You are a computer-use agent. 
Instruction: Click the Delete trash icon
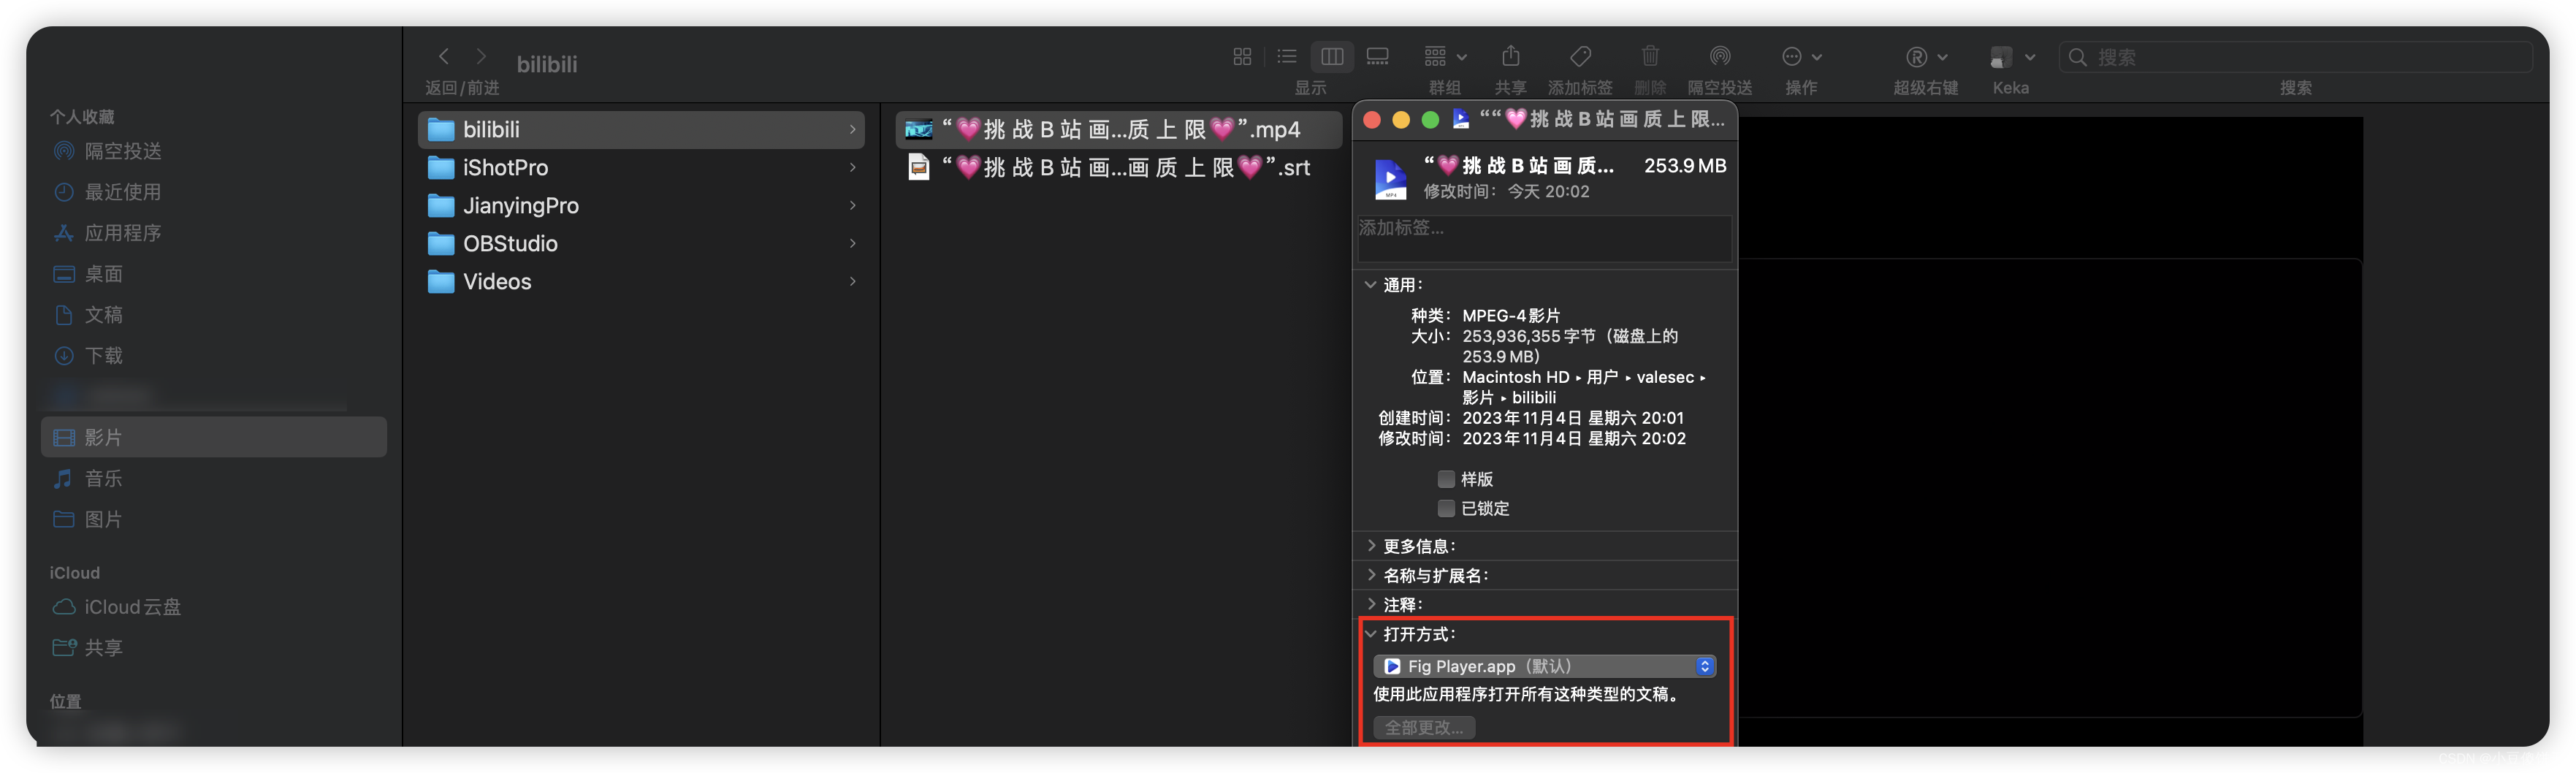pyautogui.click(x=1650, y=57)
